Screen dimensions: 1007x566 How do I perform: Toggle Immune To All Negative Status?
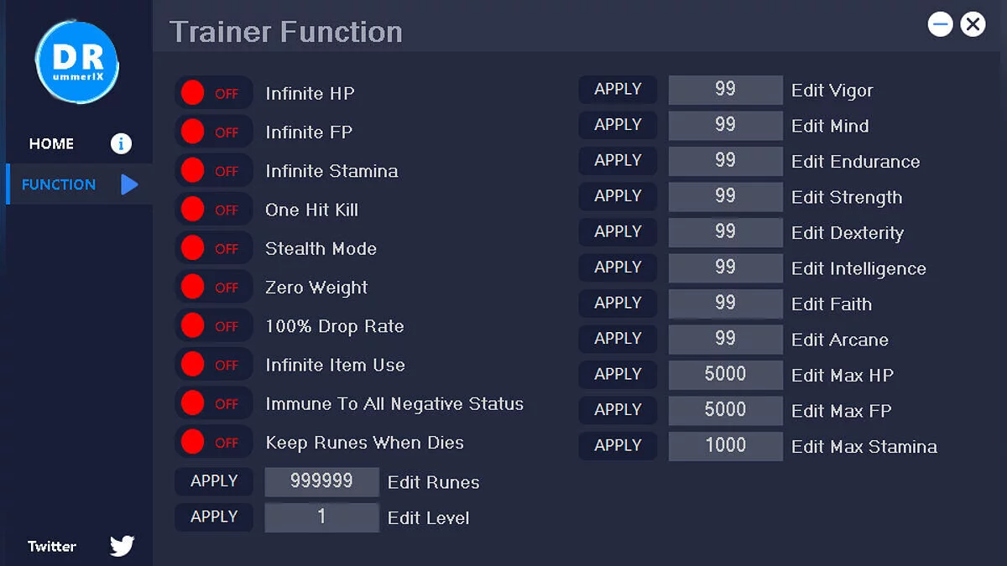(x=212, y=403)
